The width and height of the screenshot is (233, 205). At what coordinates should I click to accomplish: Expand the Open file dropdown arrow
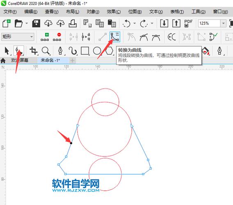(x=27, y=23)
